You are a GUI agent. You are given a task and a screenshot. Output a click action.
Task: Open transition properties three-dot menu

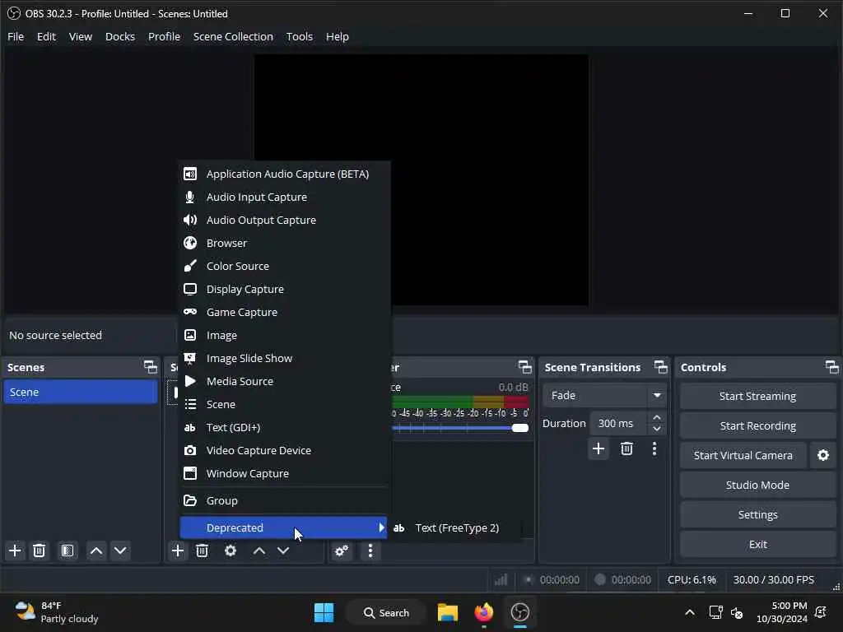(x=654, y=448)
